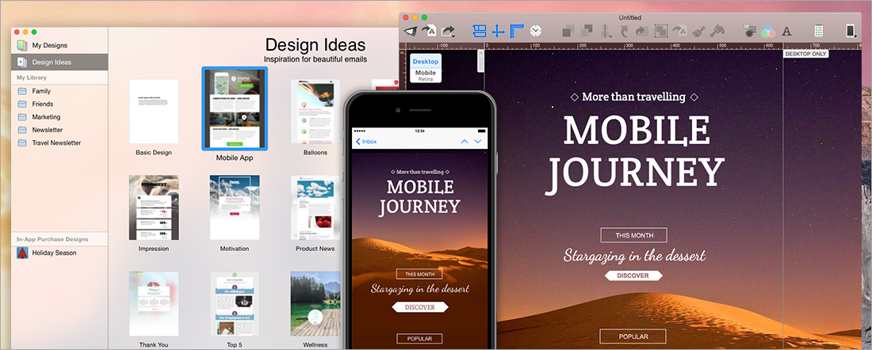Image resolution: width=872 pixels, height=350 pixels.
Task: Tap the DISCOVER button on iPhone
Action: pyautogui.click(x=420, y=307)
